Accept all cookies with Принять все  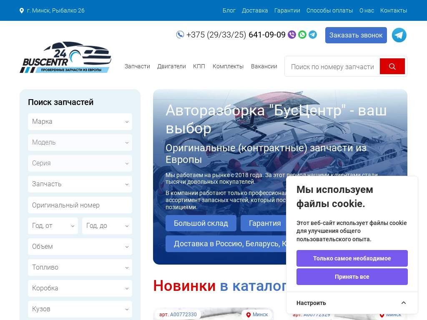point(352,277)
